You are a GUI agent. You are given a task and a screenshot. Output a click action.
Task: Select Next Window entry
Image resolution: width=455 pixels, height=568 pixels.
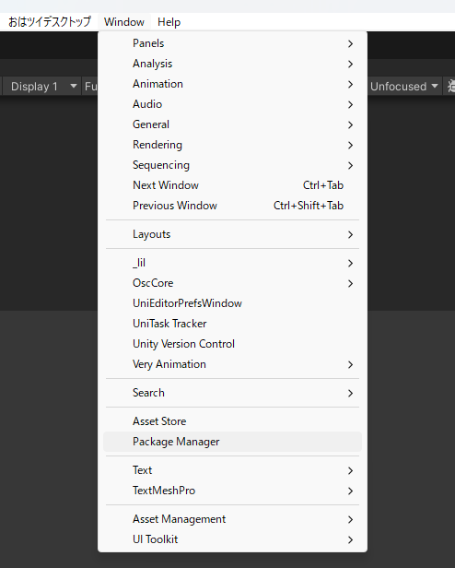(232, 185)
